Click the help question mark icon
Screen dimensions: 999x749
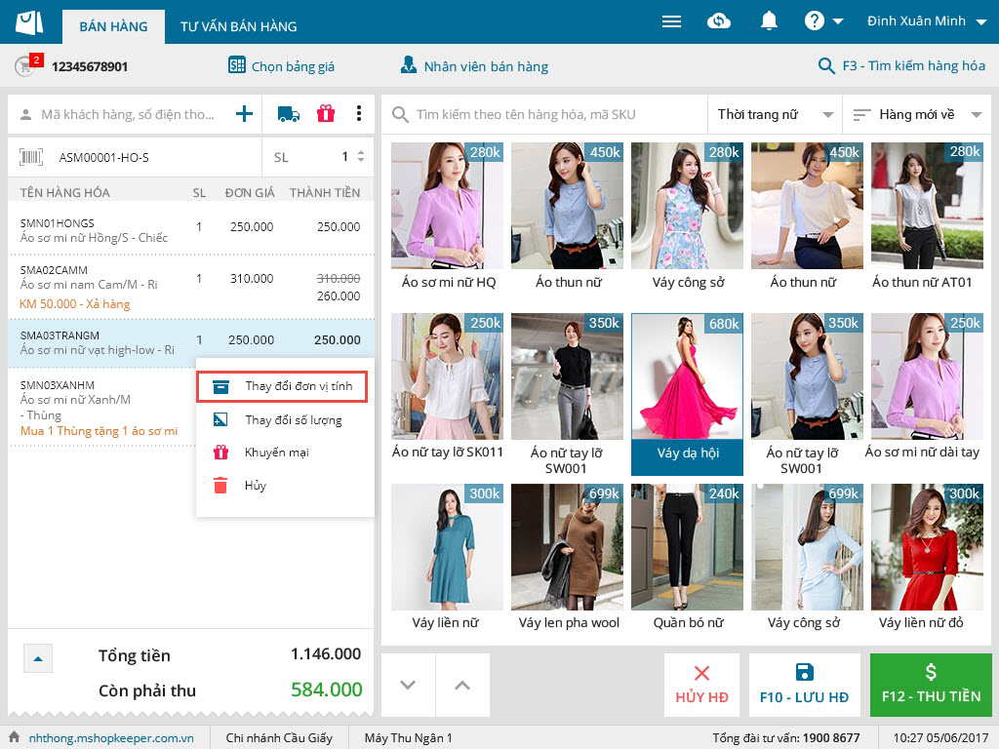[815, 21]
